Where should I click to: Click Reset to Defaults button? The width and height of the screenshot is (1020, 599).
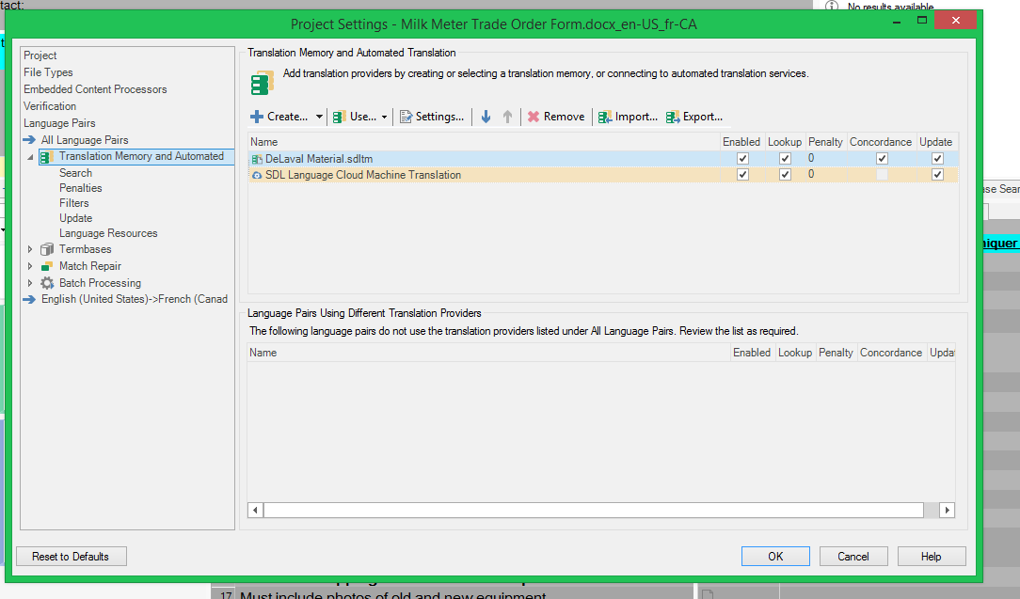[71, 557]
